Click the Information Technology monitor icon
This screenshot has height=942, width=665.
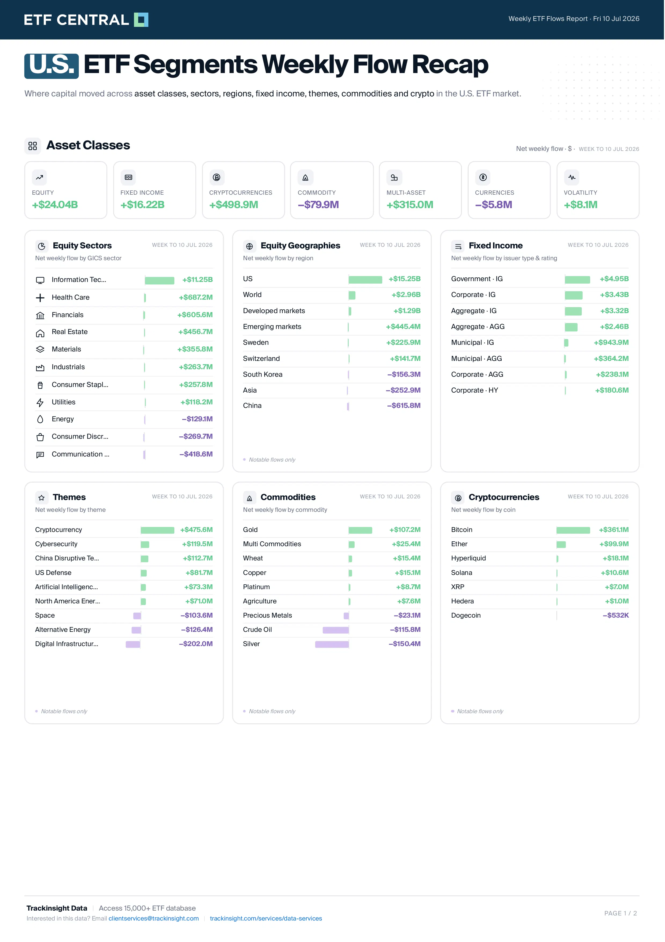click(40, 280)
